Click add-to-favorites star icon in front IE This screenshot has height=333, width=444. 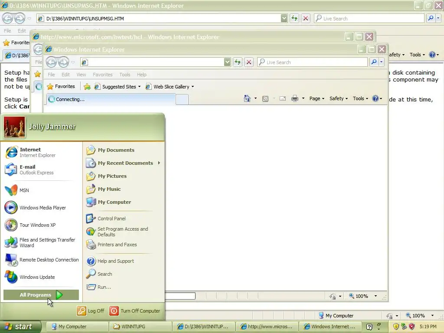click(87, 87)
